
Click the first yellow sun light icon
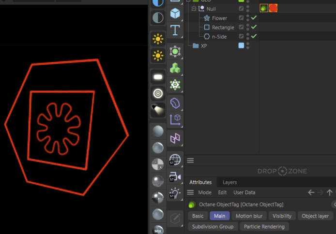click(x=158, y=39)
